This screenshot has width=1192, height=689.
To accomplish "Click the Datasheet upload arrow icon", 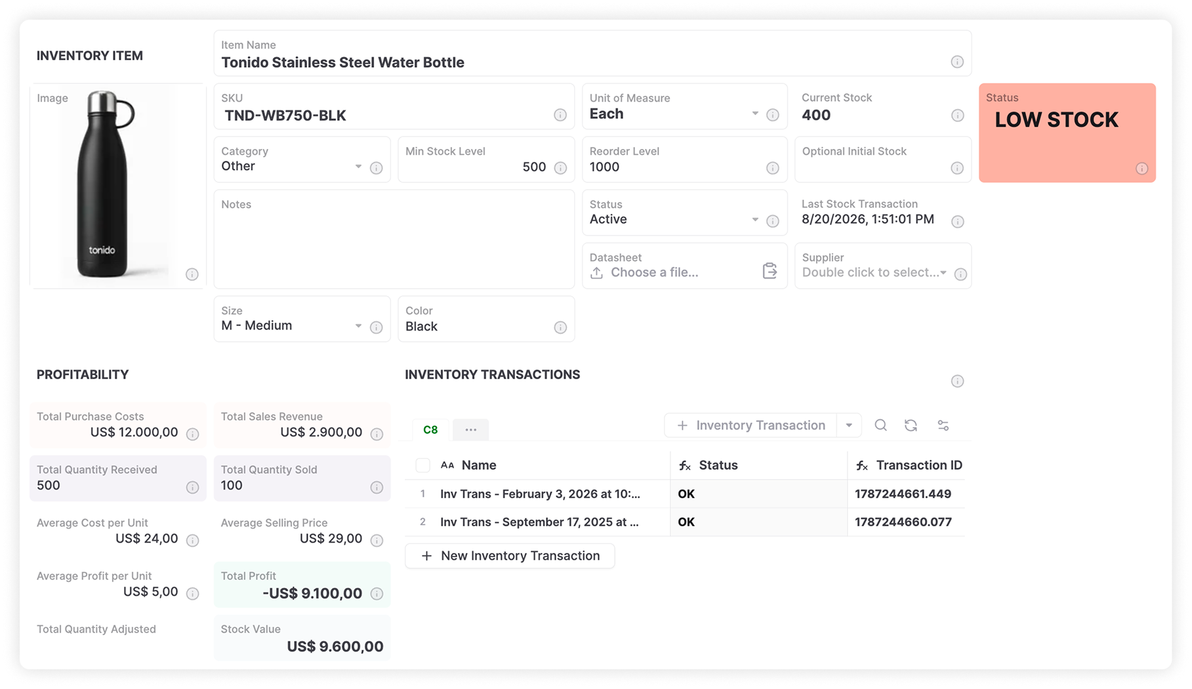I will coord(596,272).
